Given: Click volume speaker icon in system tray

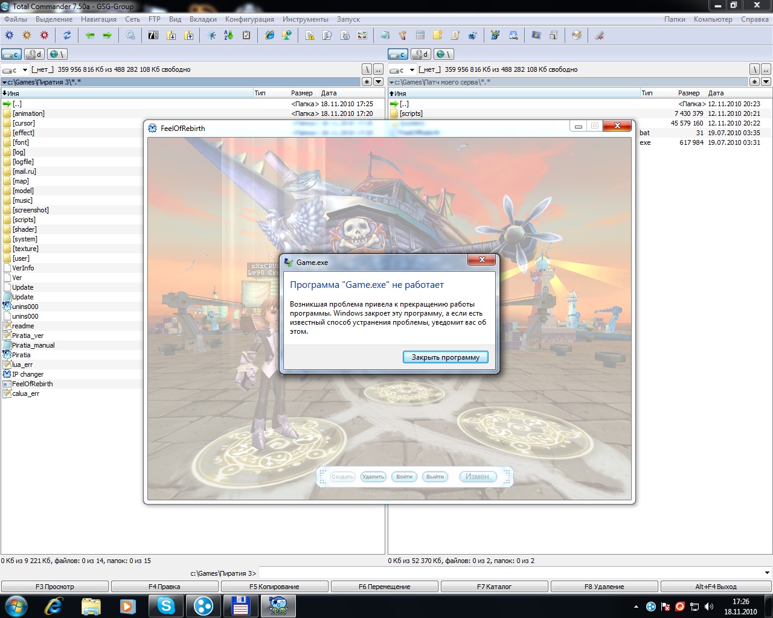Looking at the screenshot, I should [709, 607].
